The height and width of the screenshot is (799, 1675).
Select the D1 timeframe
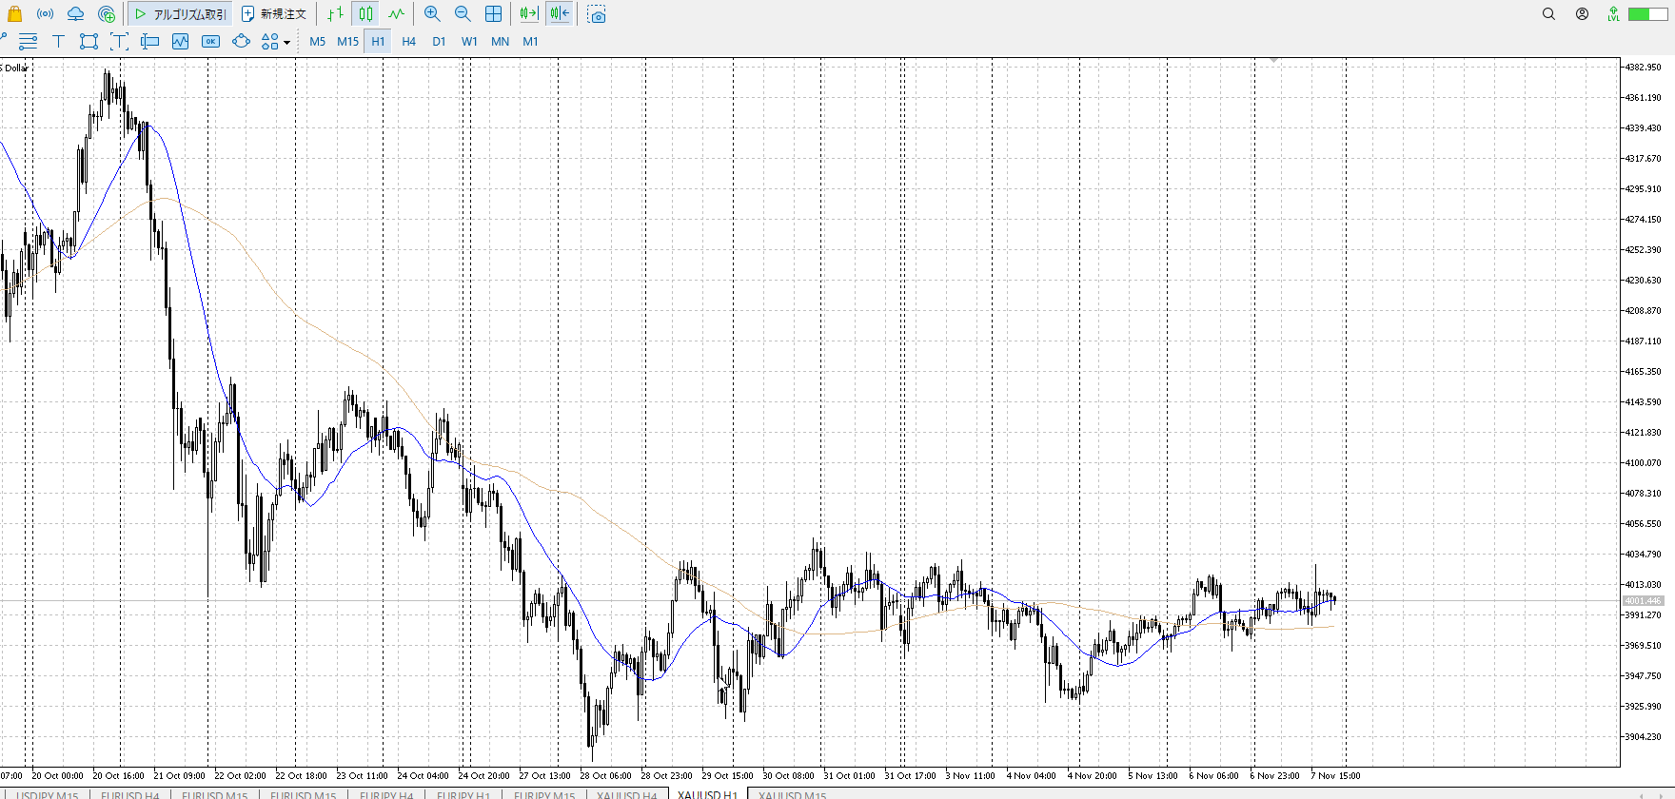(439, 41)
